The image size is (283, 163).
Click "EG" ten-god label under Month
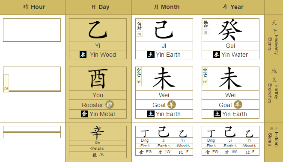(149, 152)
